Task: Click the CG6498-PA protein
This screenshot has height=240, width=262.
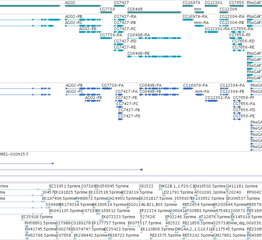Action: pyautogui.click(x=159, y=89)
